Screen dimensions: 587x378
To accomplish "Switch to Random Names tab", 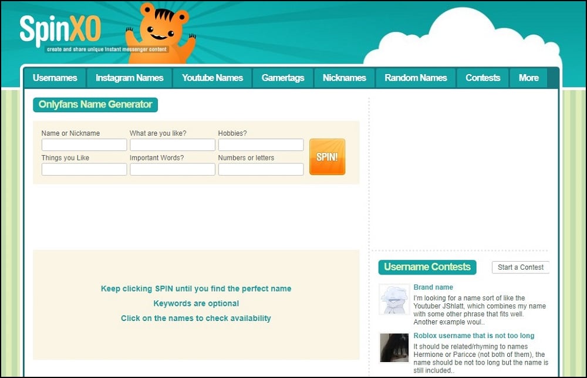I will click(416, 78).
